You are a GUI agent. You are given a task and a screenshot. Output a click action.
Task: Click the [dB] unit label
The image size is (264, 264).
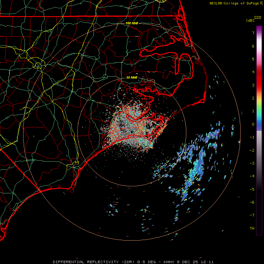[x=250, y=20]
